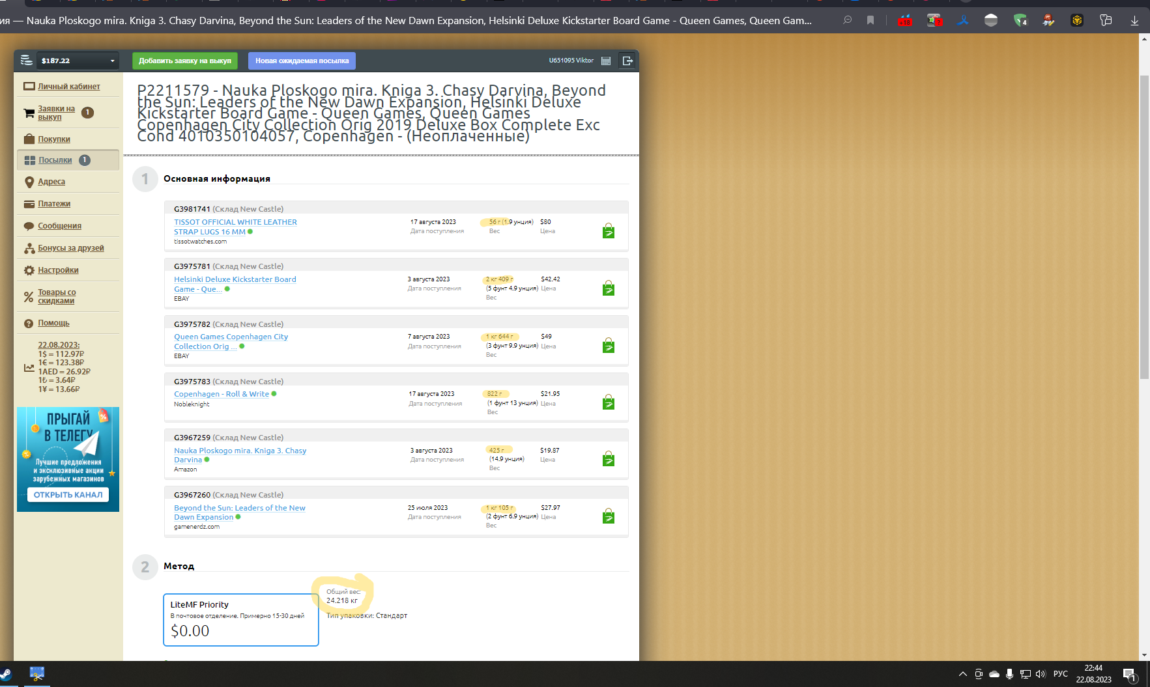
Task: Open 'Адреса' sidebar section
Action: [x=51, y=182]
